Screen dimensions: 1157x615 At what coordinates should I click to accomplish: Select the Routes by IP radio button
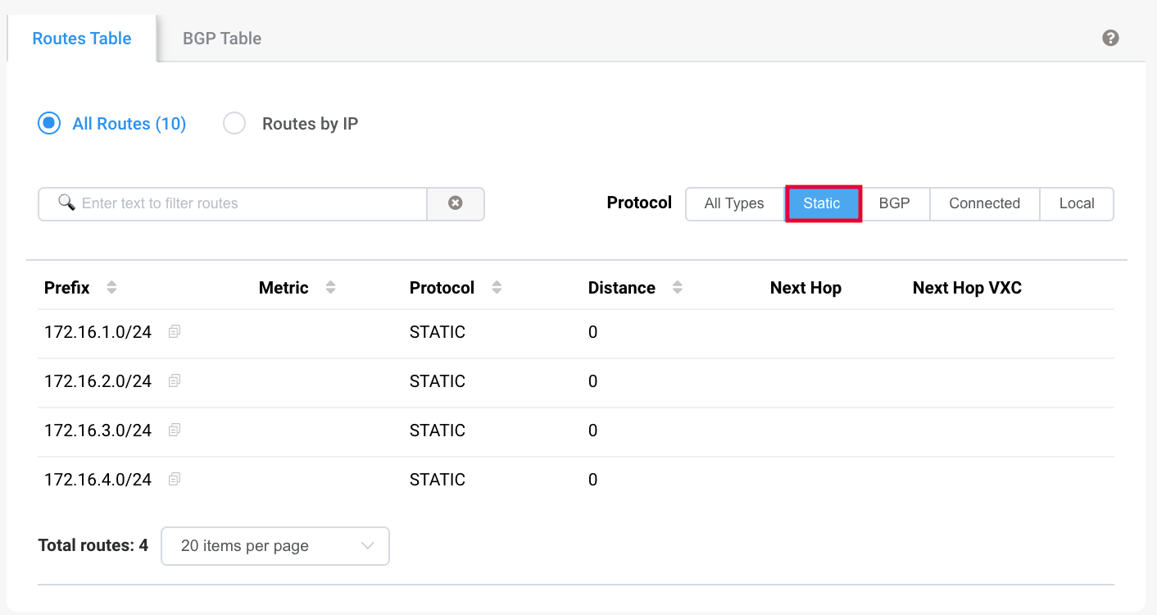click(234, 123)
